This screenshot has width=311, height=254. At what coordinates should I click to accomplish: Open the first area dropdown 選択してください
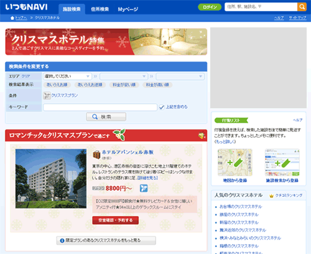click(x=67, y=77)
